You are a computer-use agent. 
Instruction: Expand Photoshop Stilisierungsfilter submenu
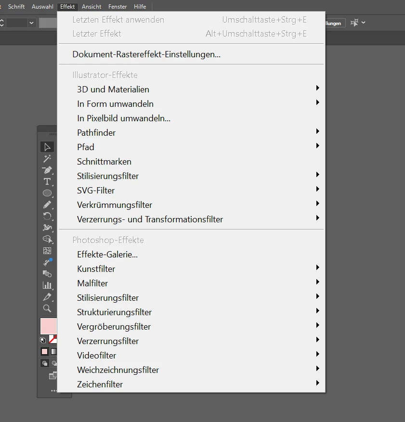pos(191,298)
